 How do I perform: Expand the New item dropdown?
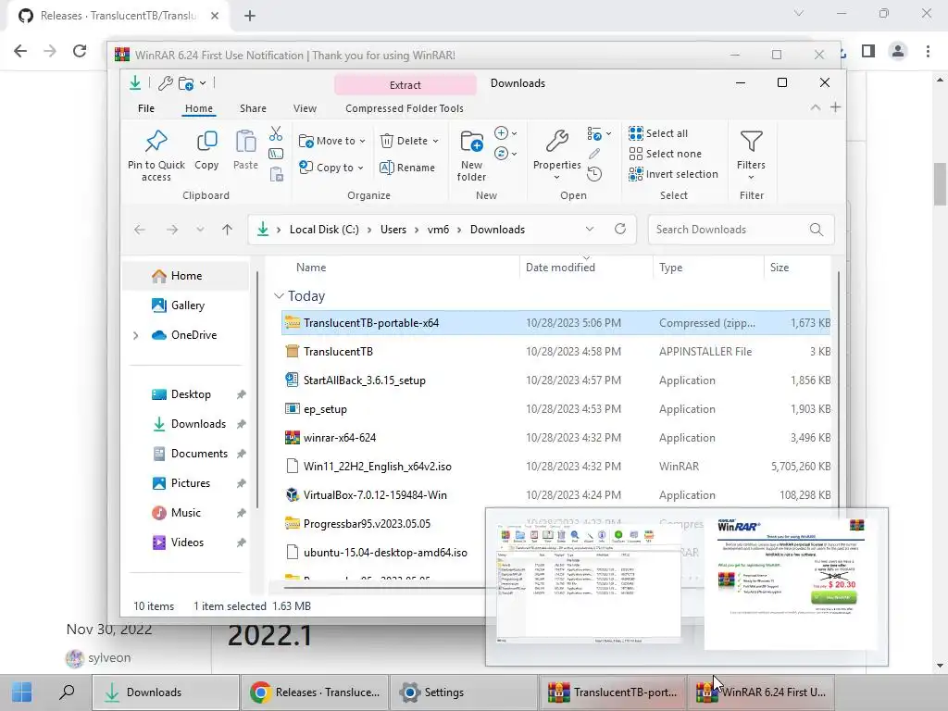click(x=506, y=133)
